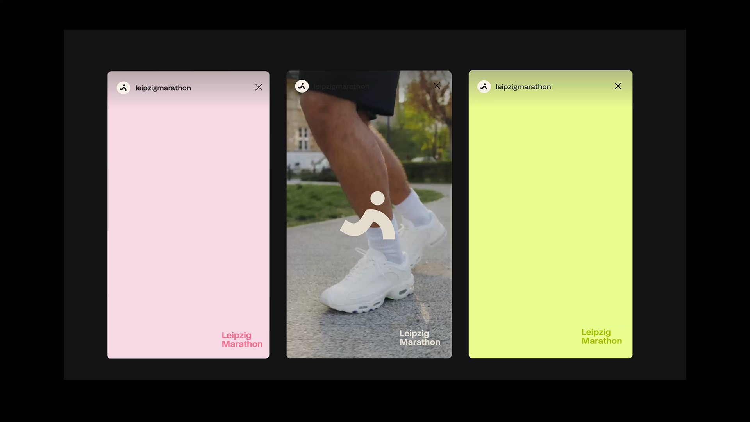This screenshot has height=422, width=750.
Task: Open profile avatar on running photo story
Action: pyautogui.click(x=302, y=86)
